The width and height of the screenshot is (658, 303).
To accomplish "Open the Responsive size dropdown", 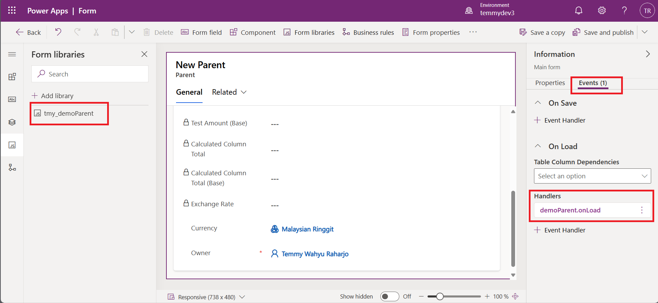I will pos(206,297).
